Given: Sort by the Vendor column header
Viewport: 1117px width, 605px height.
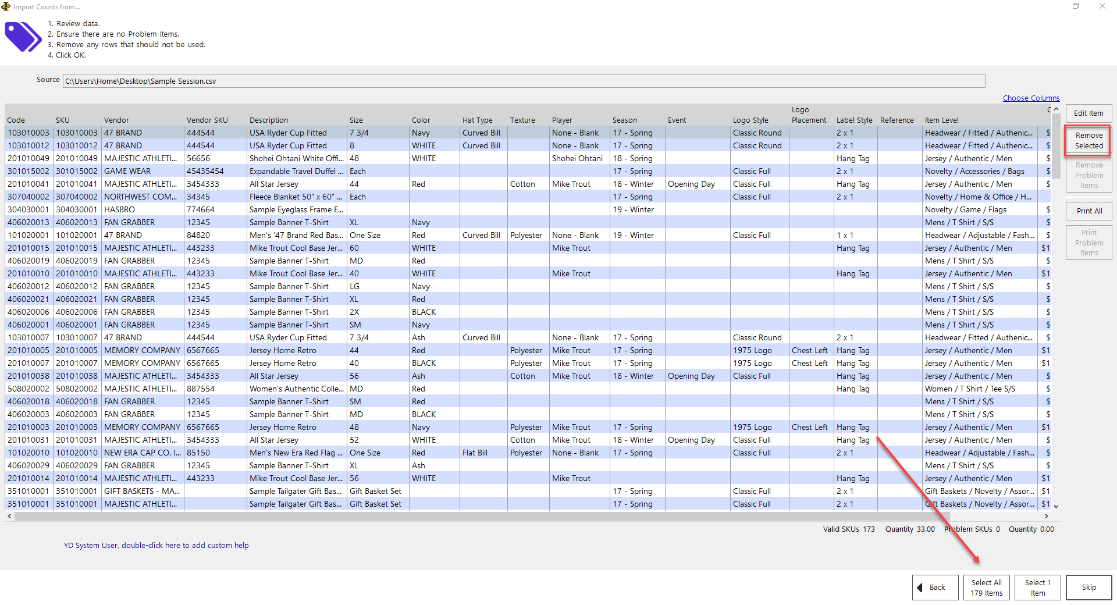Looking at the screenshot, I should click(x=116, y=120).
